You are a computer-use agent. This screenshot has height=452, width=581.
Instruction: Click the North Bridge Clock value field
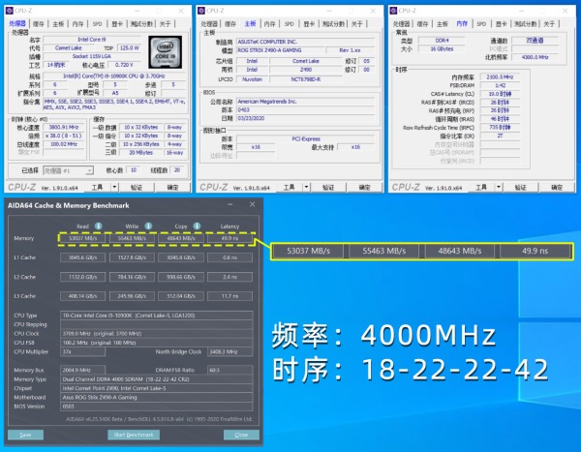click(230, 351)
